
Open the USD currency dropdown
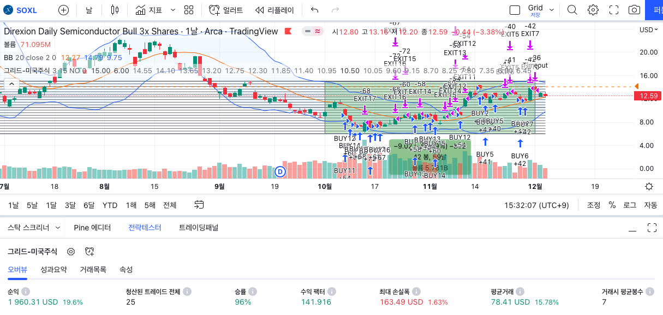pos(649,30)
